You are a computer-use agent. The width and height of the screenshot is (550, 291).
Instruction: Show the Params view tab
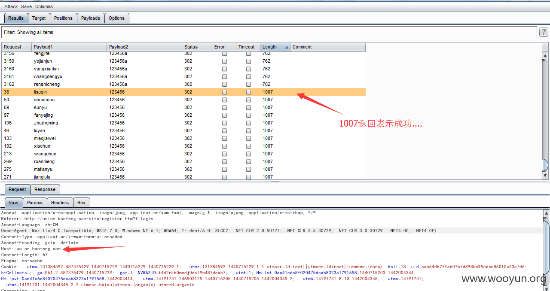(x=35, y=203)
